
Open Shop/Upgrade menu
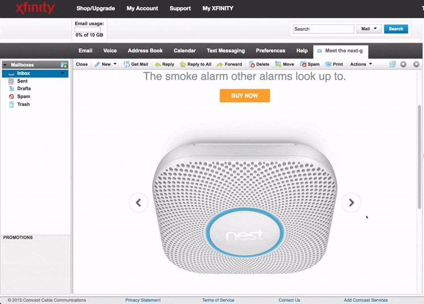(95, 9)
